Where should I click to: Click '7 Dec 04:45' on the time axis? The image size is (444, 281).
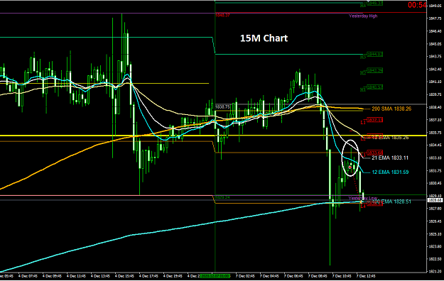269,276
